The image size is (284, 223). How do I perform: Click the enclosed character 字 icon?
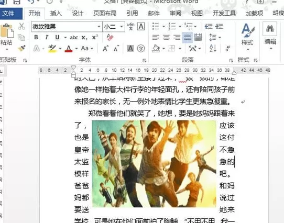click(x=141, y=49)
